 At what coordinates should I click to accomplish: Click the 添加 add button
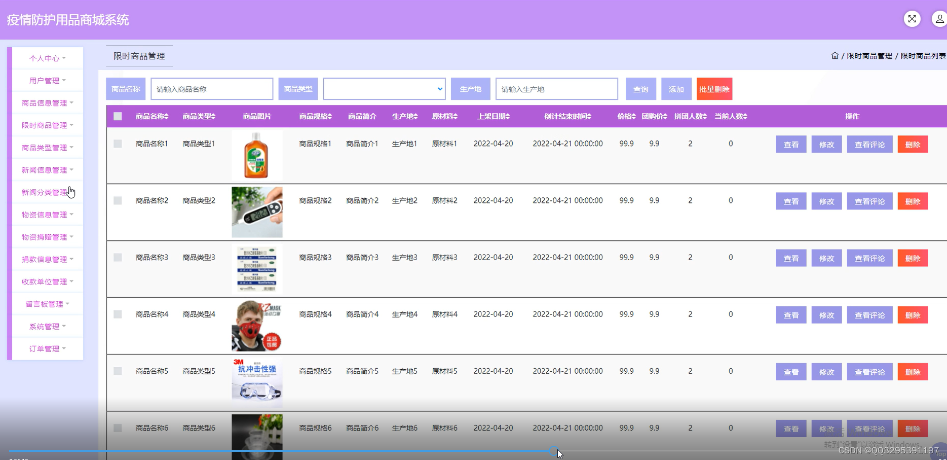pos(676,89)
